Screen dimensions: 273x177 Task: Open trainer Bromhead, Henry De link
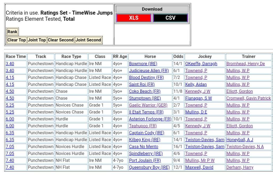[x=246, y=64]
